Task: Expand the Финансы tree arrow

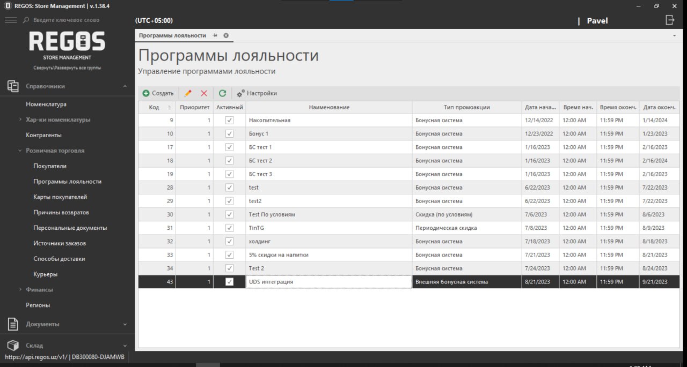Action: coord(20,290)
